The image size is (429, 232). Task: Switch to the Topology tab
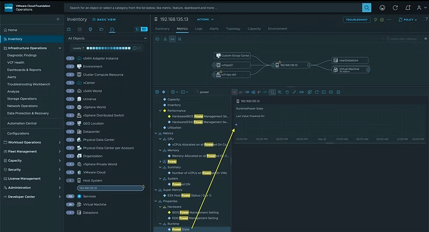[233, 28]
